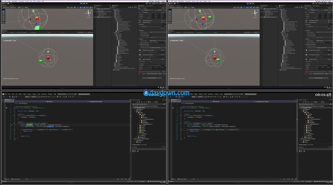Open Tag dropdown in 'Is detected: True' Unity Inspector
Viewport: 333px width, 185px height.
pyautogui.click(x=149, y=10)
